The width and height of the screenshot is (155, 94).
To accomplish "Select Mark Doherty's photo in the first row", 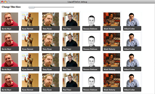I will coord(112,19).
